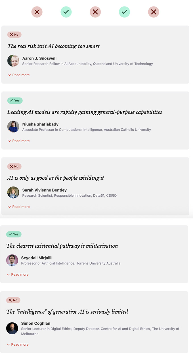Click Simon Coghlan's avatar photo

pyautogui.click(x=12, y=328)
